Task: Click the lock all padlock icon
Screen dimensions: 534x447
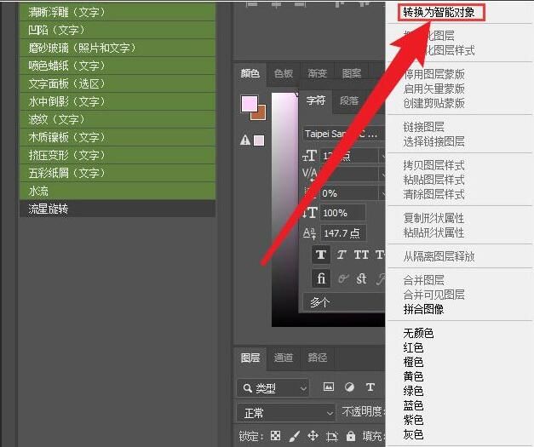Action: [x=350, y=435]
